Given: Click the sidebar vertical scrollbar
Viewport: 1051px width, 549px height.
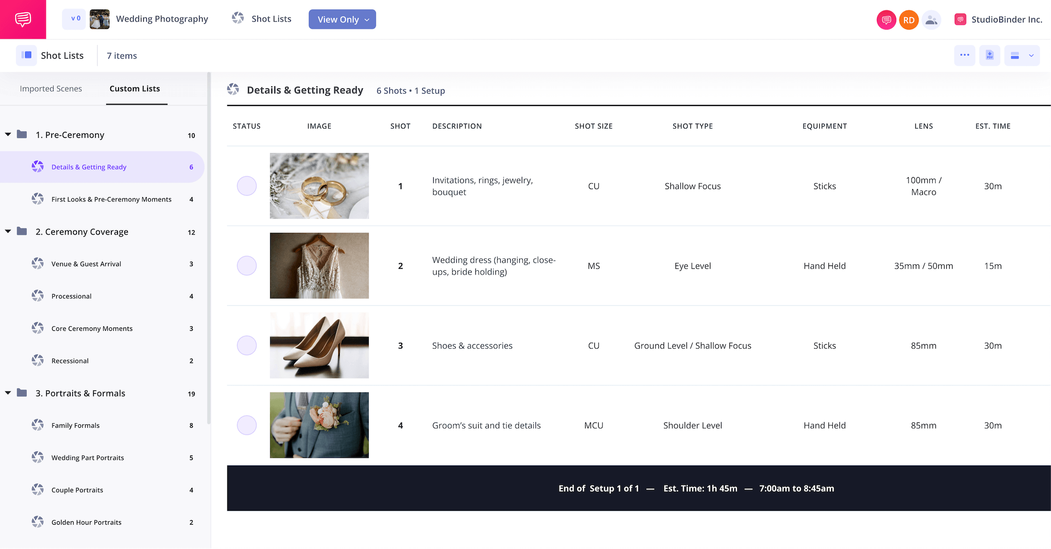Looking at the screenshot, I should [209, 248].
